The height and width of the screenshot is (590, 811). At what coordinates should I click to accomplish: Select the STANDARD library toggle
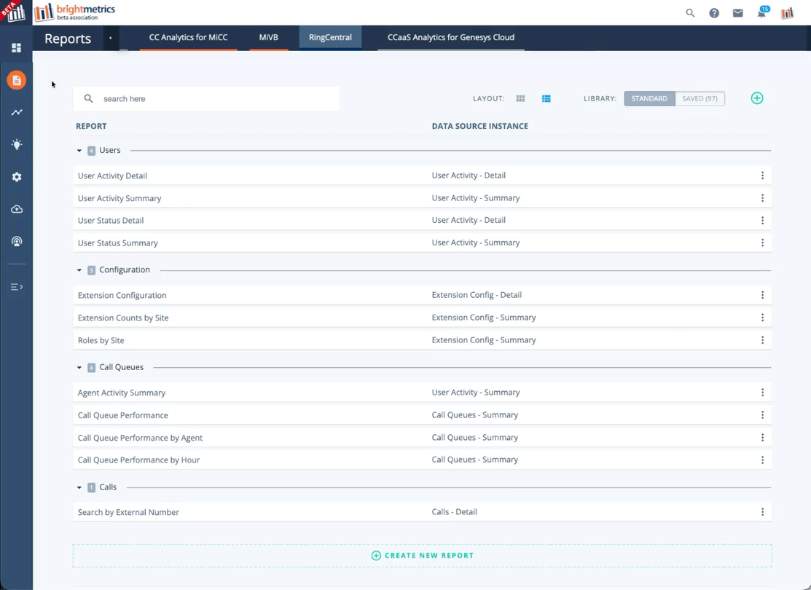(649, 98)
